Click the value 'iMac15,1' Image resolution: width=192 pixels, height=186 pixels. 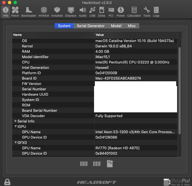102,57
